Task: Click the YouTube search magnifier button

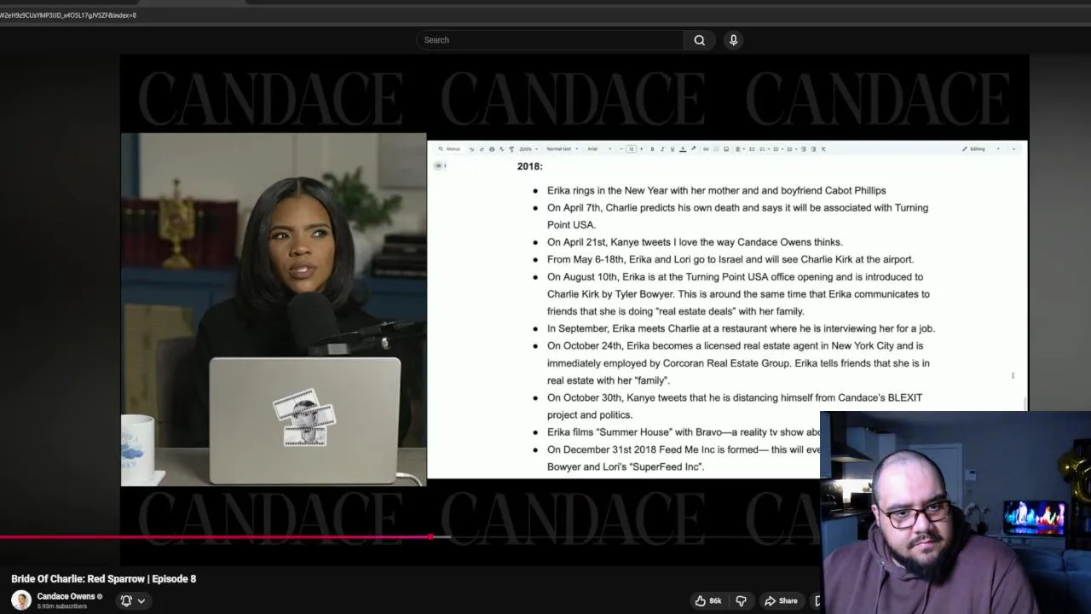Action: tap(699, 40)
